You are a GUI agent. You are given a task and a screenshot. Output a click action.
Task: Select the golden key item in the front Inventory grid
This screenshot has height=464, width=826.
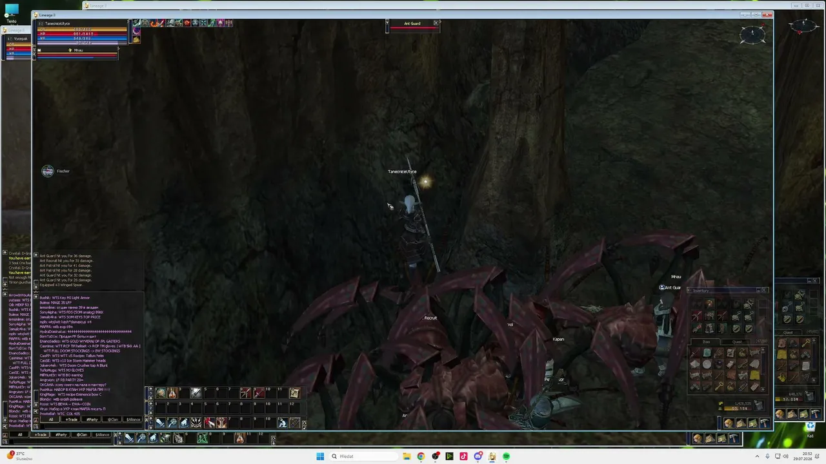[x=718, y=385]
